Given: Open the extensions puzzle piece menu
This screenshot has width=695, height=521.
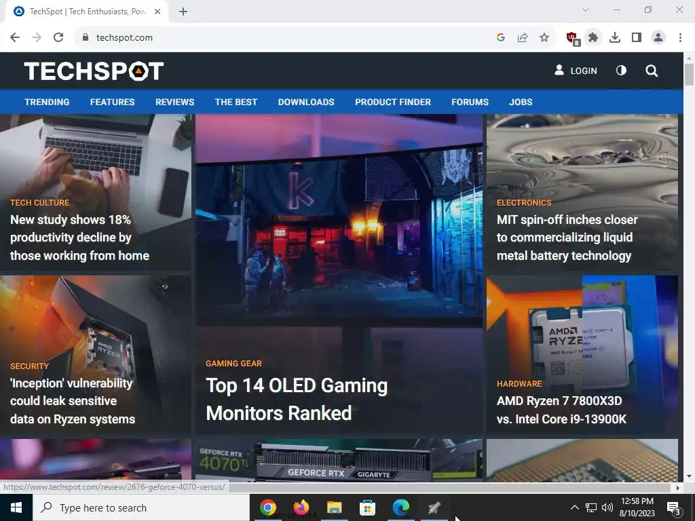Looking at the screenshot, I should tap(593, 38).
